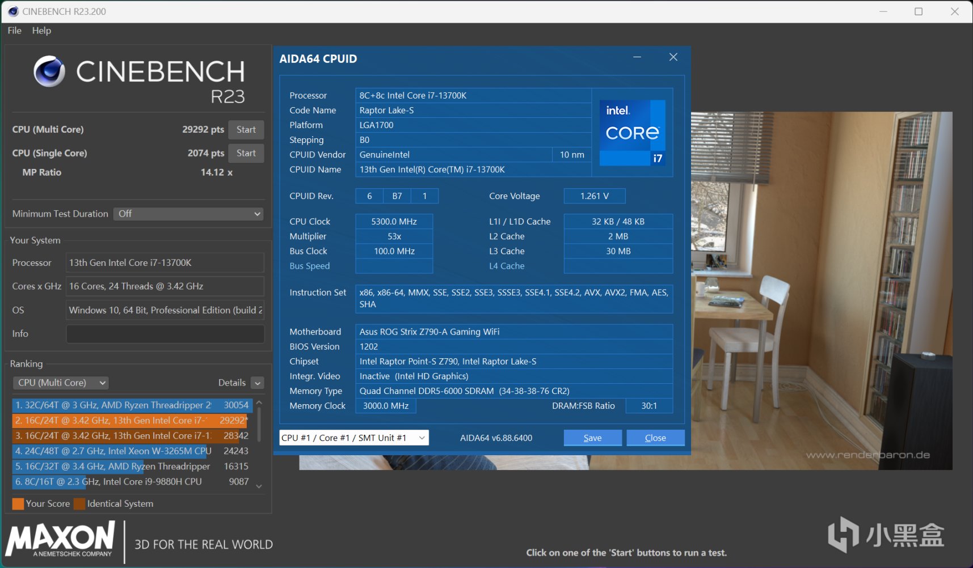This screenshot has width=973, height=568.
Task: Open the Help menu
Action: [x=41, y=31]
